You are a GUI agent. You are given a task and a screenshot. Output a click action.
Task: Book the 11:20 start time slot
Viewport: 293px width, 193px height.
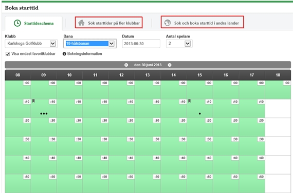coord(96,127)
